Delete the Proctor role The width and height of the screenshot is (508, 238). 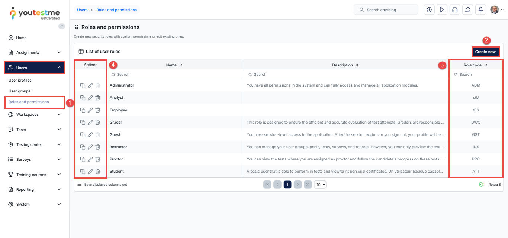(97, 159)
